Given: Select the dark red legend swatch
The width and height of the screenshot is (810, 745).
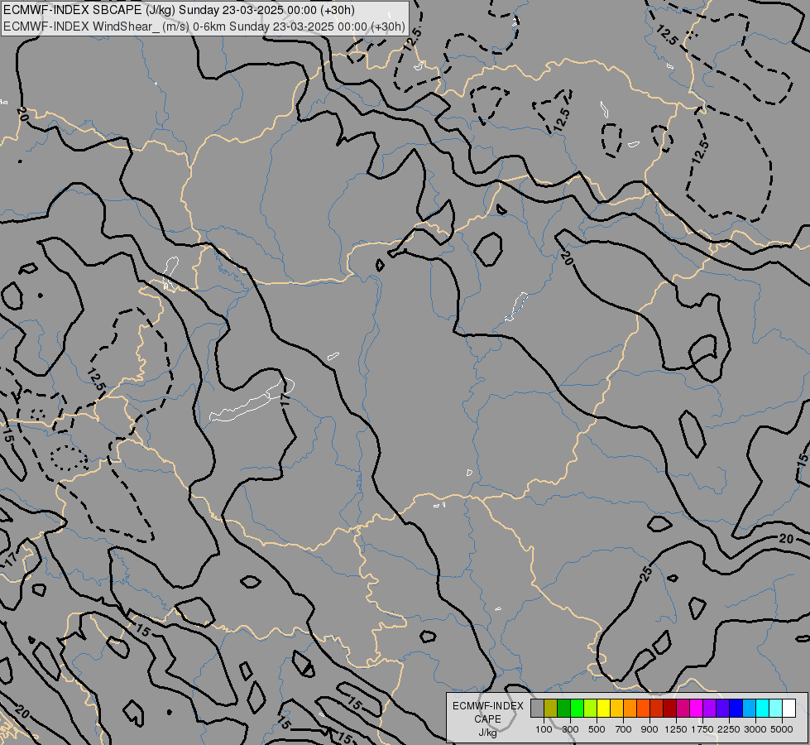Looking at the screenshot, I should coord(669,708).
